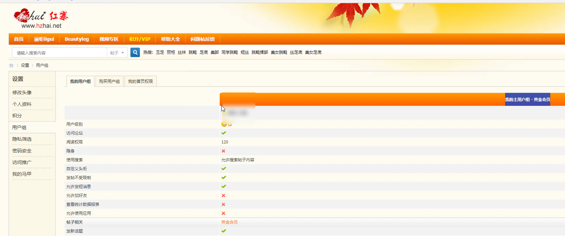Viewport: 565px width, 236px height.
Task: Click the 我的主用户组 - 黄金会员 header
Action: coord(528,99)
